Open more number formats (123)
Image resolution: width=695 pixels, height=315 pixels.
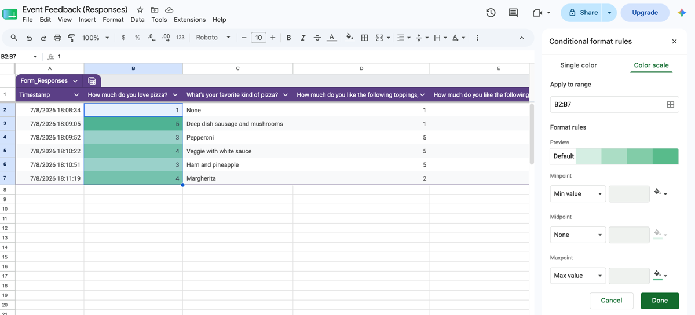[x=180, y=38]
